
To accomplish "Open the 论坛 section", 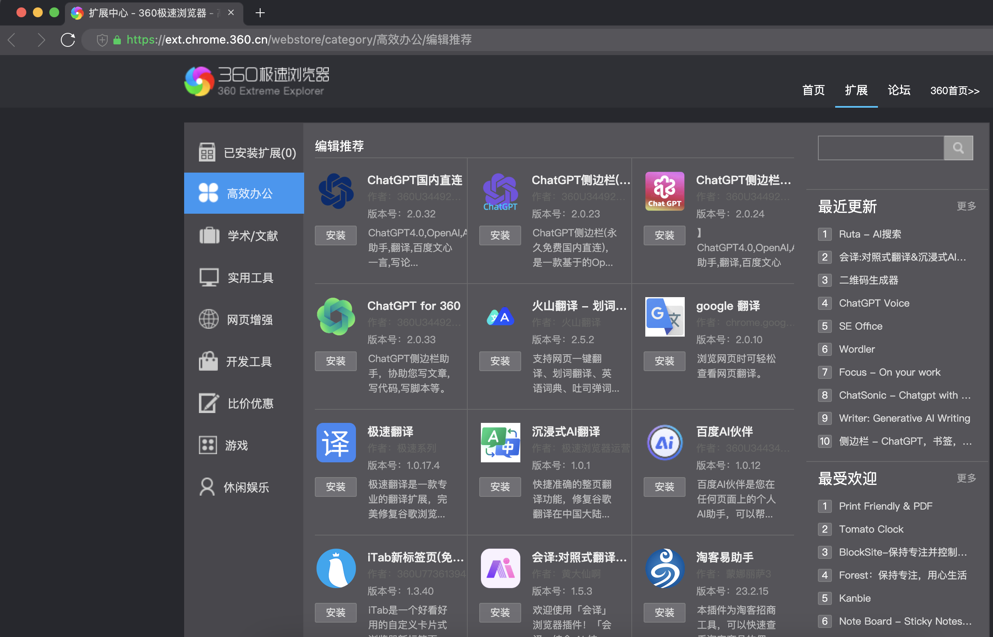I will click(898, 90).
